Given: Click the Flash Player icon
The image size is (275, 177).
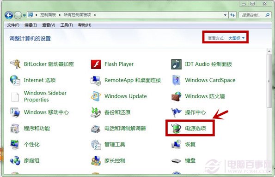Looking at the screenshot, I should click(x=96, y=64).
